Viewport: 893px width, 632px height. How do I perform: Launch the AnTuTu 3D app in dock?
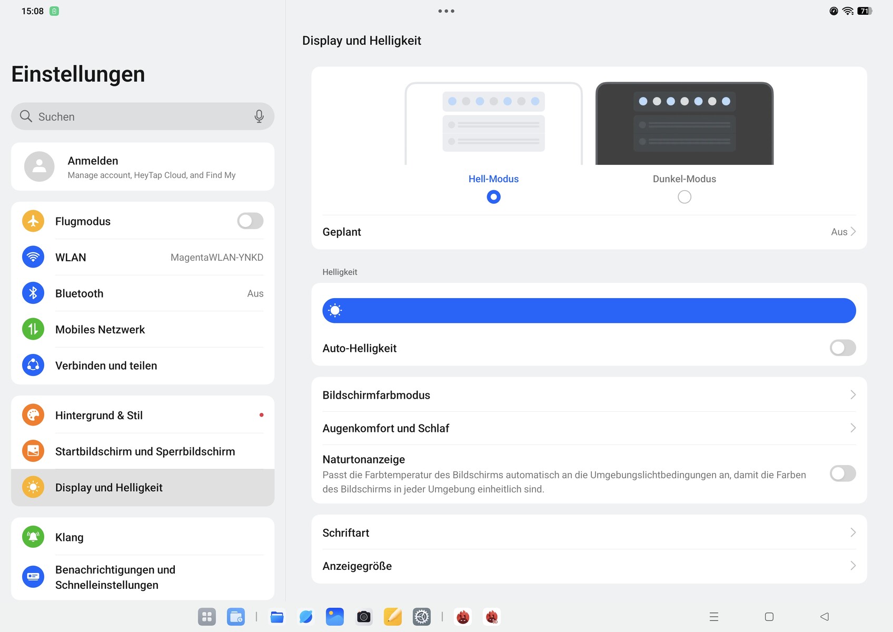(492, 617)
